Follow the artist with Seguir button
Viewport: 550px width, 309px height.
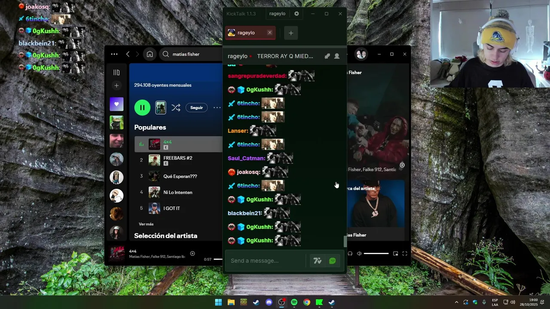[196, 108]
